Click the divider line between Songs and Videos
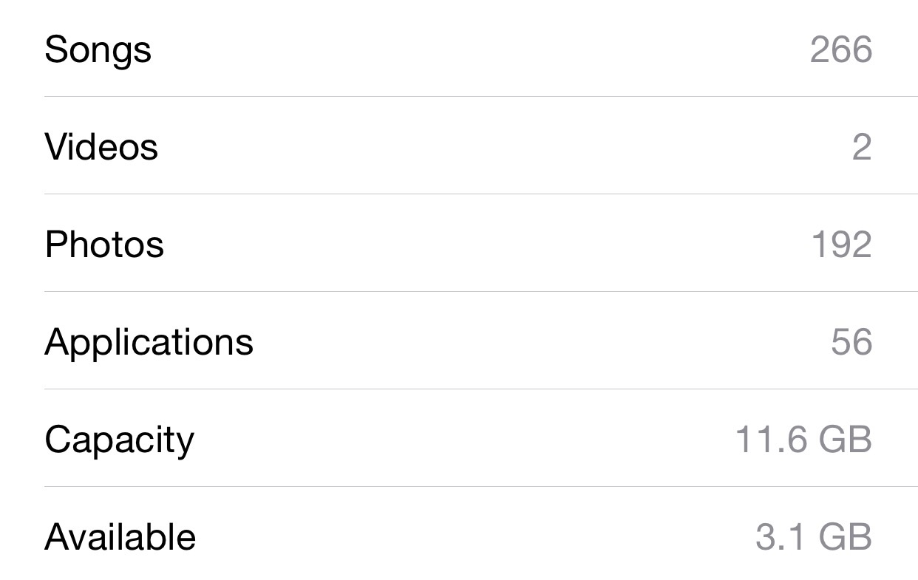 tap(481, 96)
